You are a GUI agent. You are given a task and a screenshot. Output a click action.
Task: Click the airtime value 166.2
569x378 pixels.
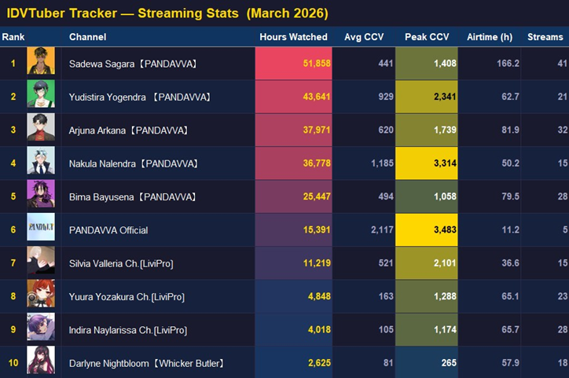[x=508, y=64]
